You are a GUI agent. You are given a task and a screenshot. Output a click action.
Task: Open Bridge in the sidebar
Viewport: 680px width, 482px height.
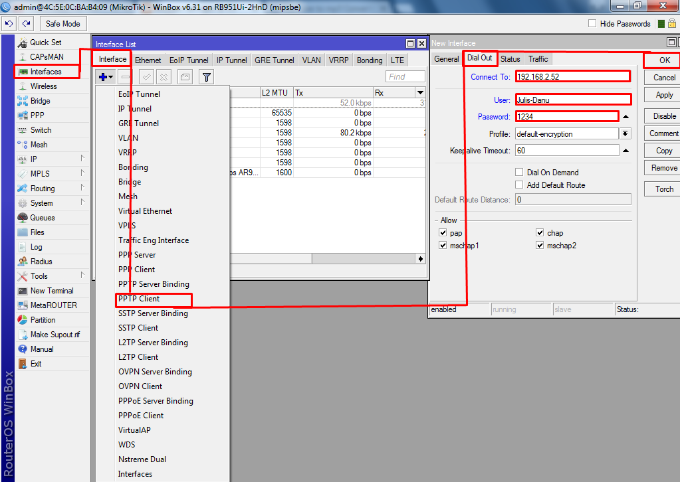coord(40,101)
